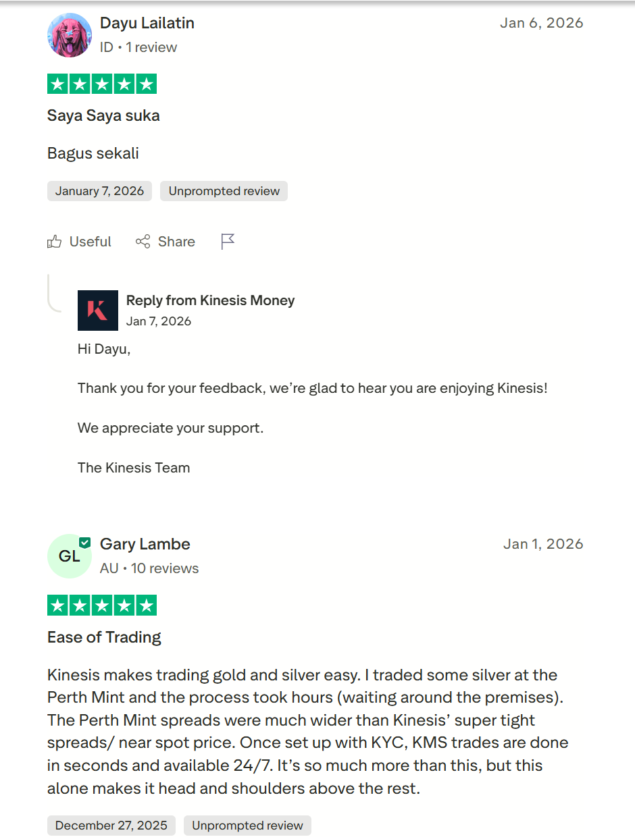
Task: Click the fifth star in Dayu's rating
Action: pos(147,83)
